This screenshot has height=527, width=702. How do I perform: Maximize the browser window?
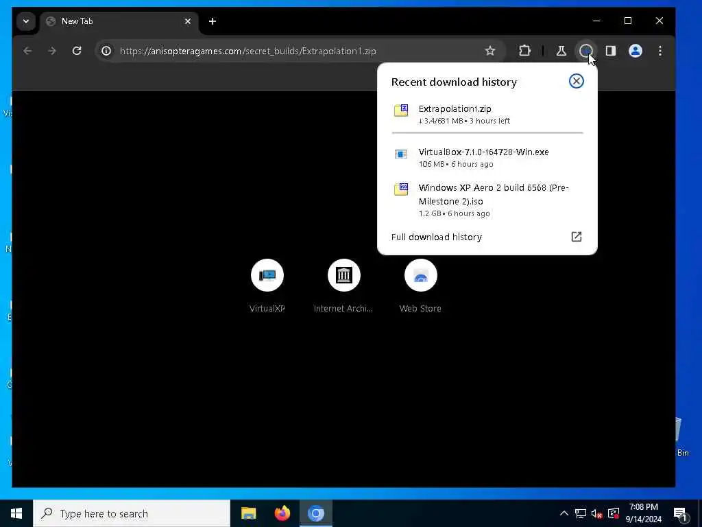pyautogui.click(x=628, y=21)
